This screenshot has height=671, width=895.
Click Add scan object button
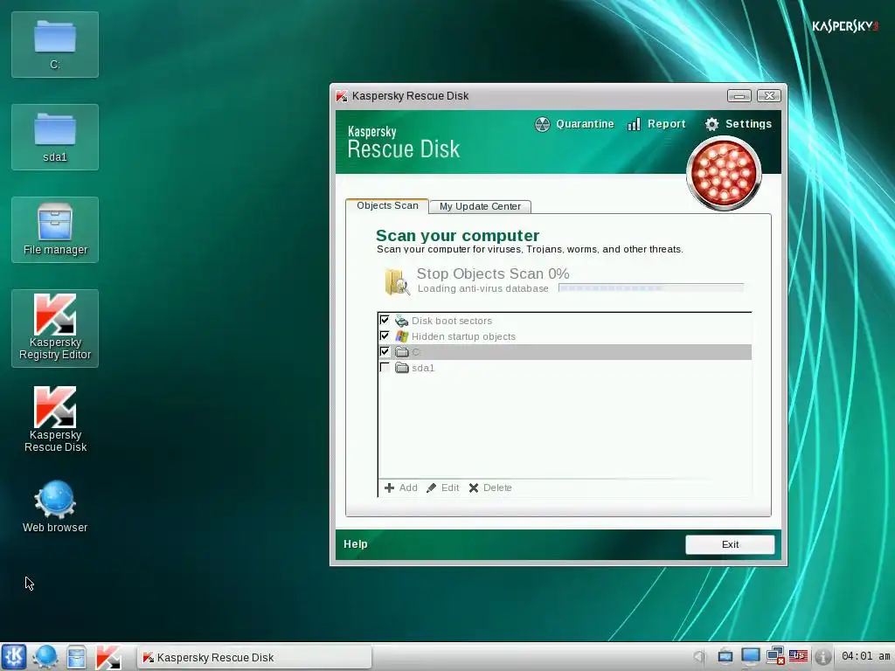pos(400,488)
